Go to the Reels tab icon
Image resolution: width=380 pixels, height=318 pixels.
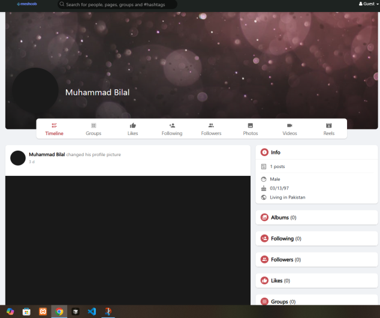click(x=328, y=125)
